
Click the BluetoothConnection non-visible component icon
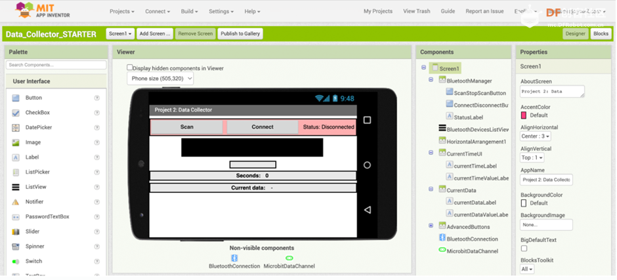234,258
